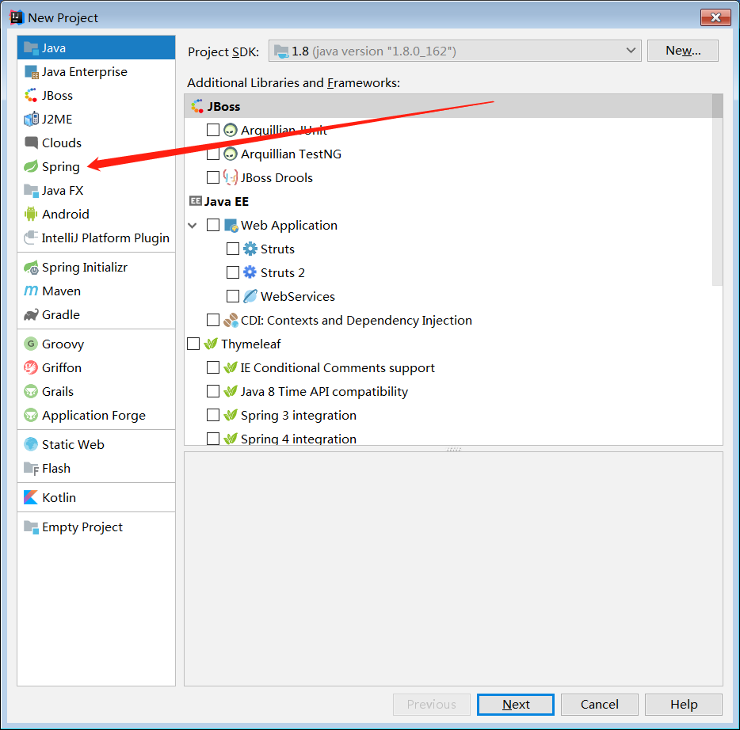Viewport: 740px width, 730px height.
Task: Click the Java folder icon in sidebar
Action: coord(31,48)
